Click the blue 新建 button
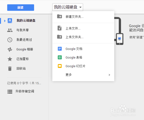The width and height of the screenshot is (144, 120). point(21,7)
